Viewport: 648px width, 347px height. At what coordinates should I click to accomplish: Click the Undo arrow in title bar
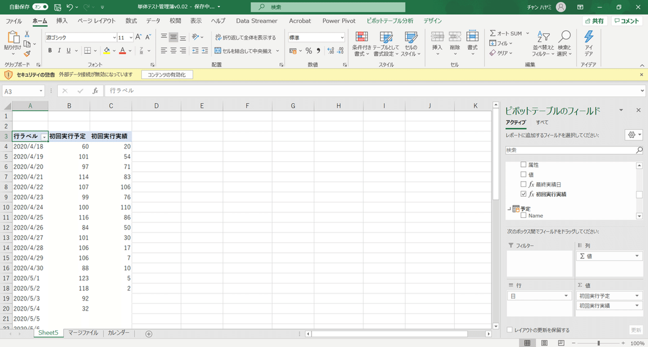click(x=69, y=7)
